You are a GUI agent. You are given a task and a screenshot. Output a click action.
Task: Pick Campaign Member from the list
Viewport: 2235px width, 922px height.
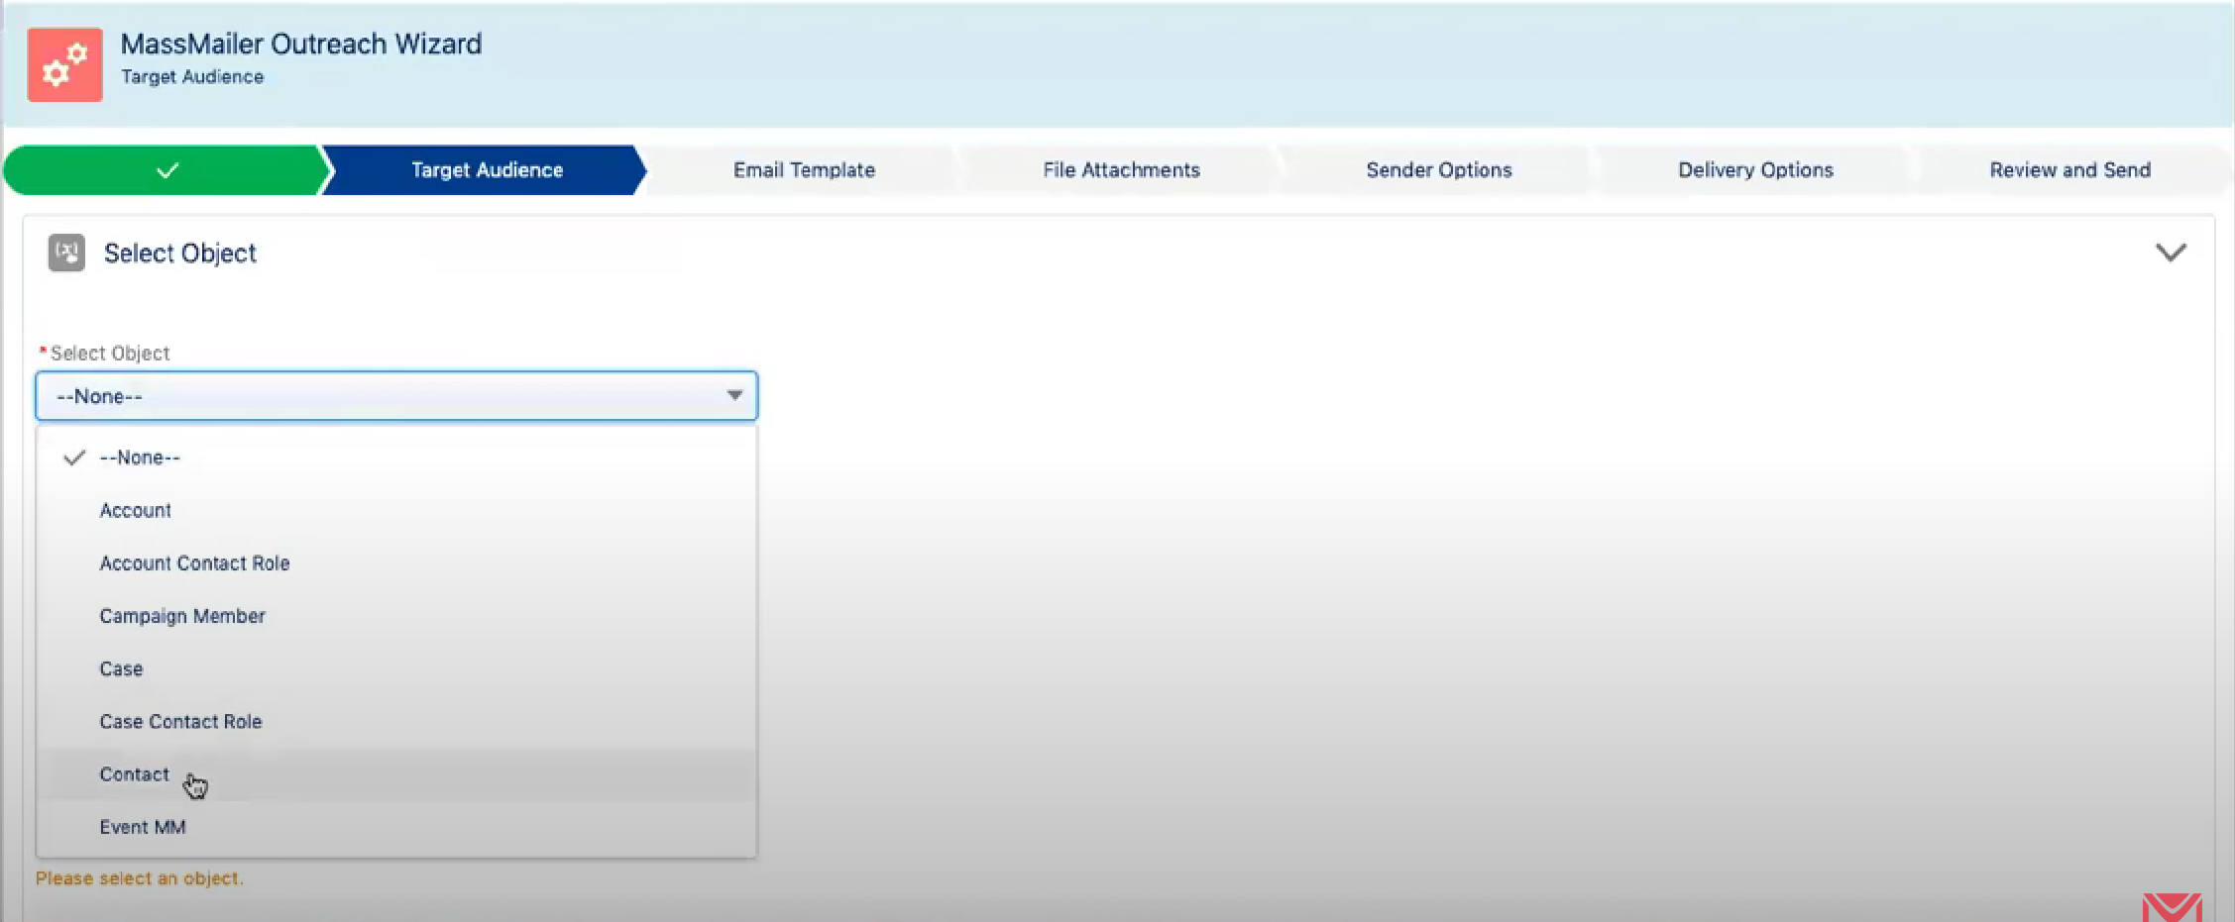(x=396, y=616)
